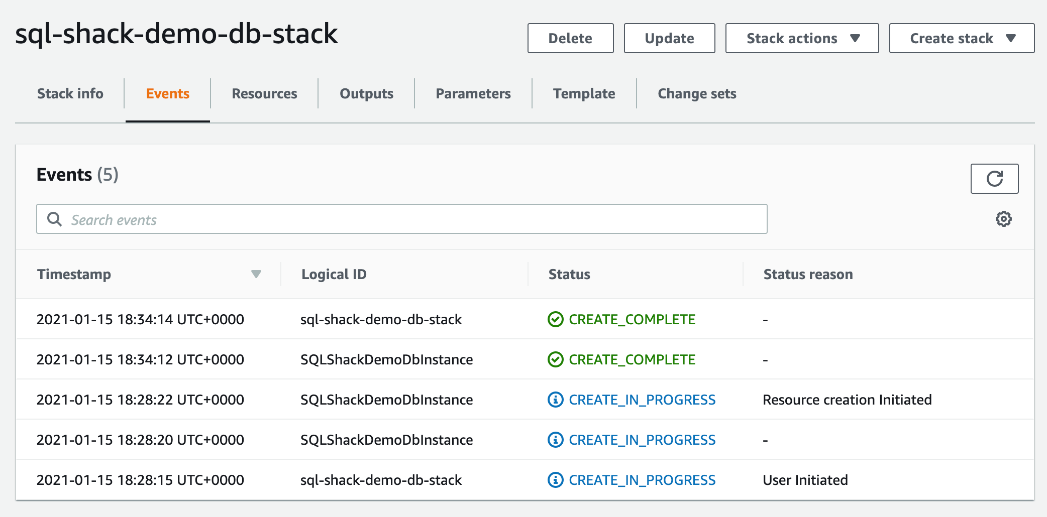Sort events by Timestamp arrow
Image resolution: width=1047 pixels, height=517 pixels.
(256, 274)
